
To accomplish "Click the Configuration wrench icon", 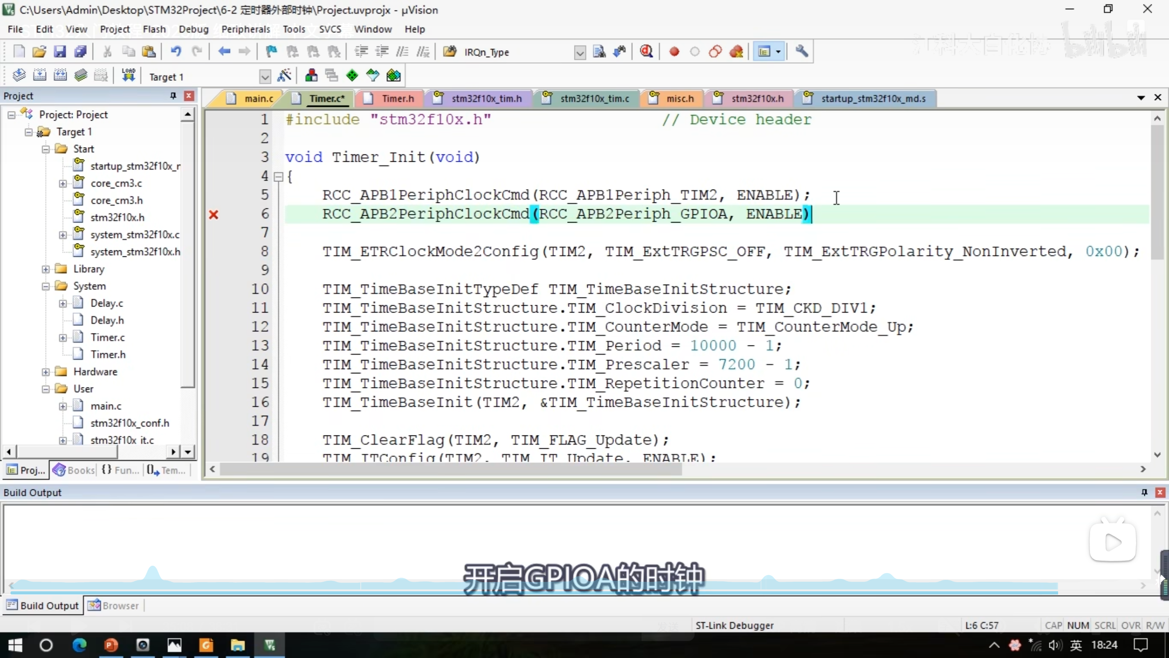I will click(x=801, y=52).
